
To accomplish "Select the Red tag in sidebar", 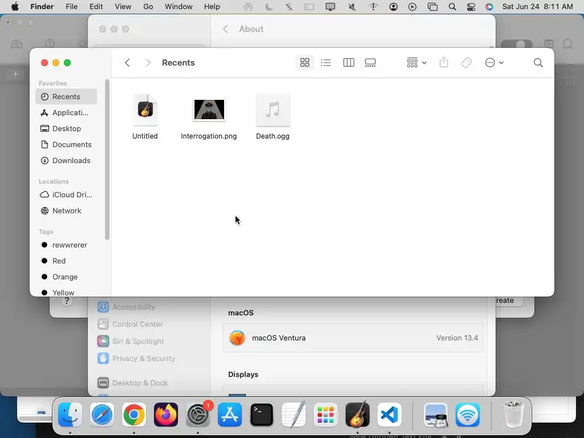I will (x=66, y=261).
